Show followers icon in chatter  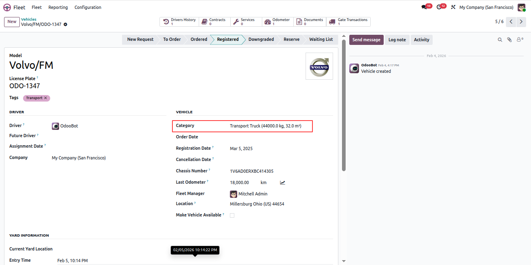tap(520, 40)
